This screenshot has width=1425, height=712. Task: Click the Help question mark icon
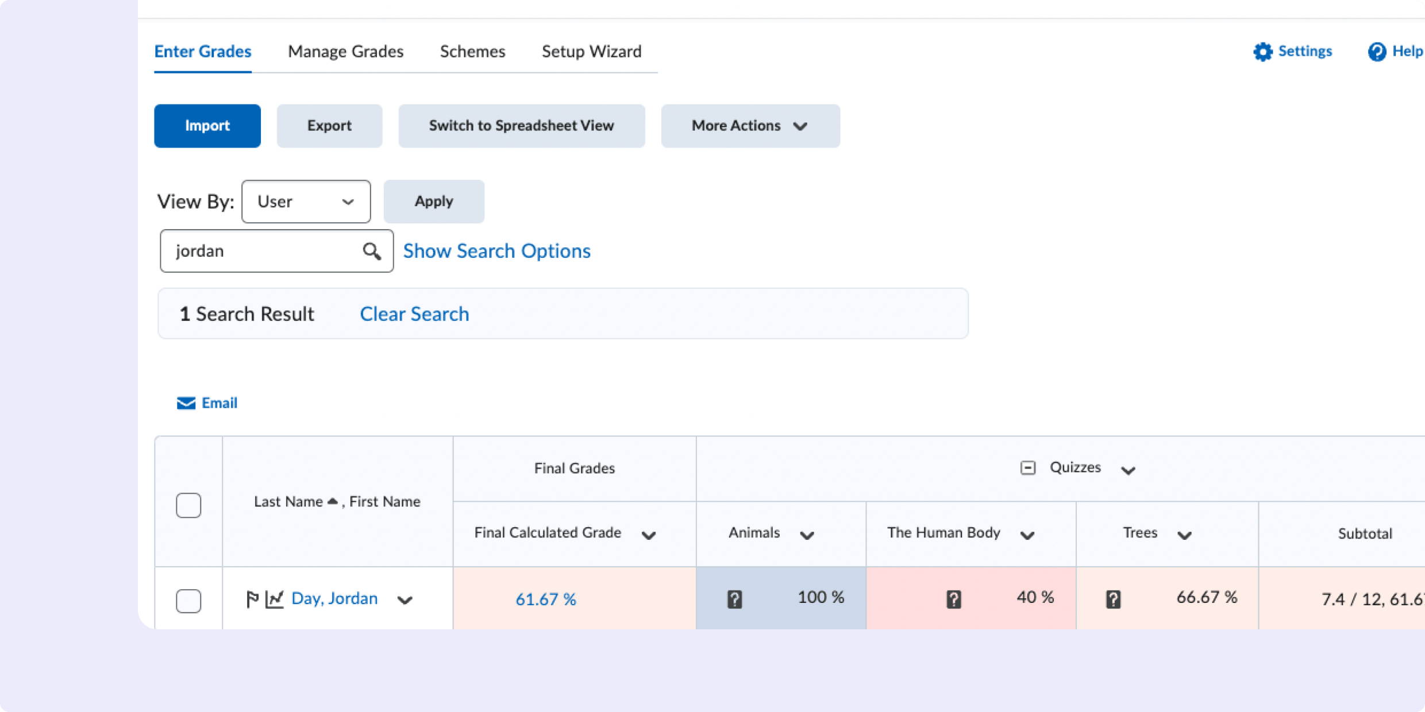[x=1377, y=51]
